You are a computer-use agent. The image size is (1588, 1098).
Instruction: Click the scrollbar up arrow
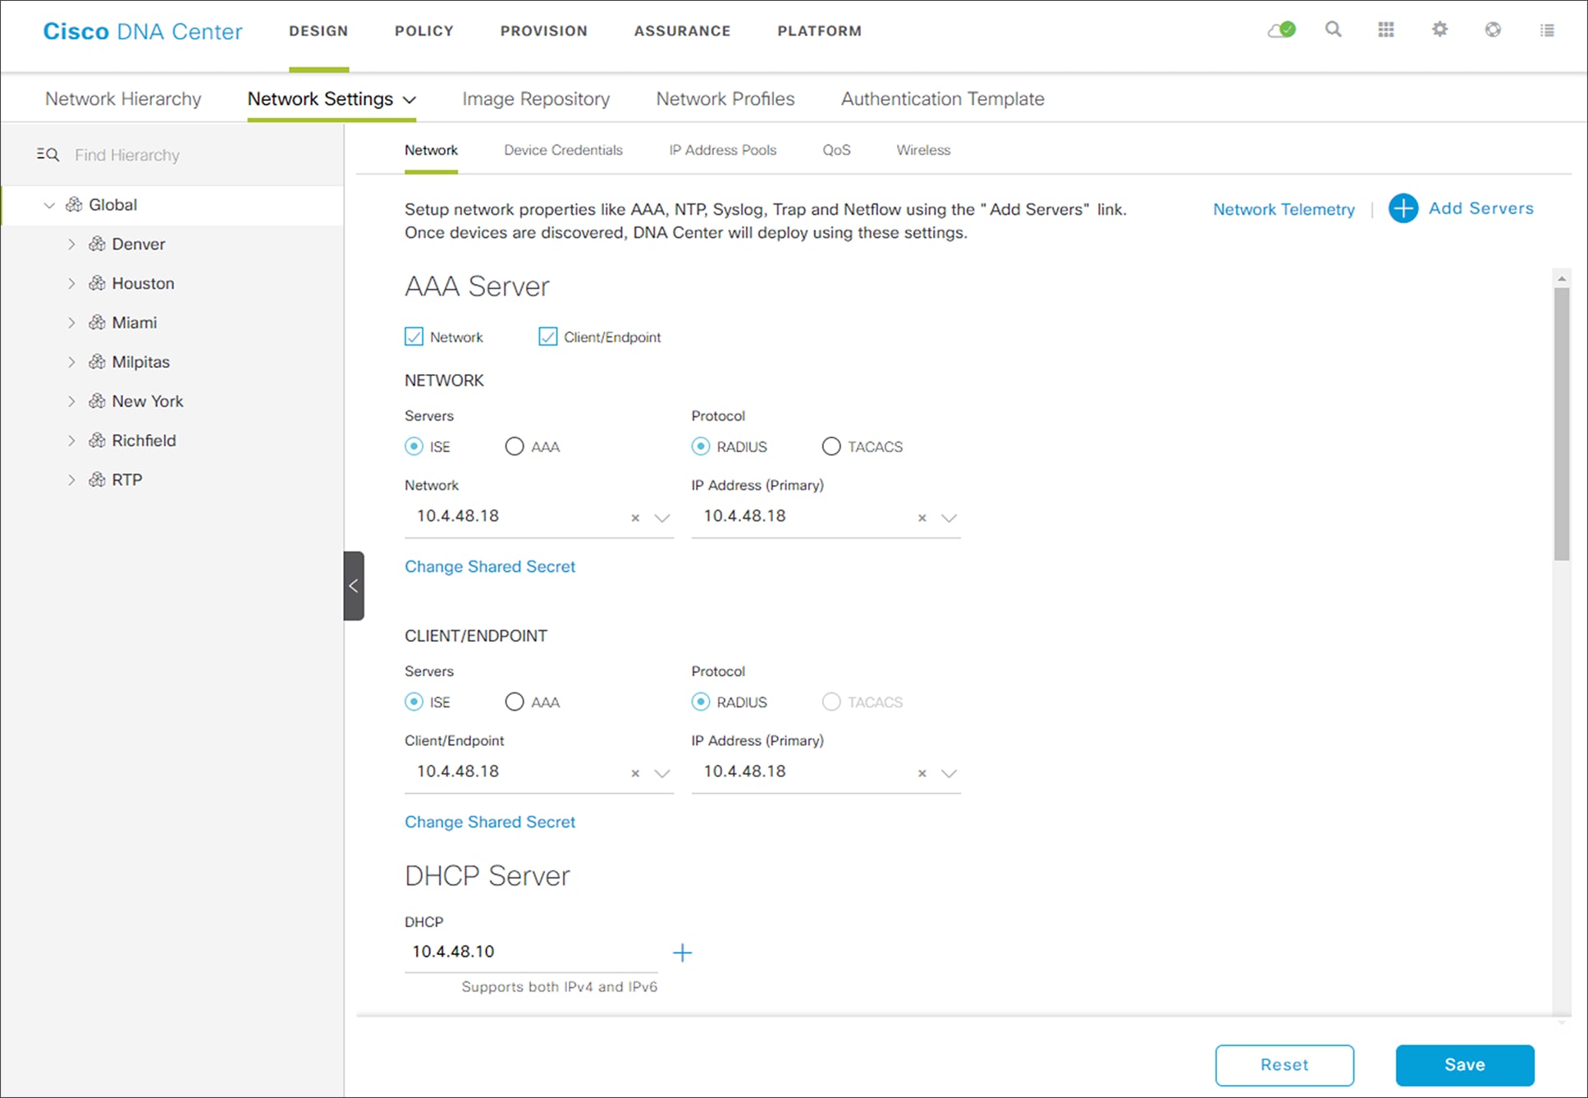click(1562, 278)
